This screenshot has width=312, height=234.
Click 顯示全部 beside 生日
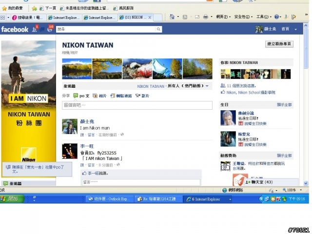coord(284,105)
